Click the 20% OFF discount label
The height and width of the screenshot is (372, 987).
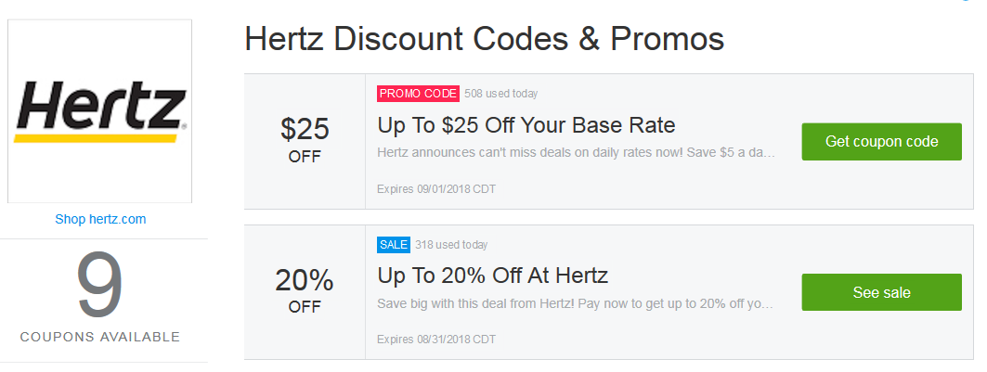305,289
